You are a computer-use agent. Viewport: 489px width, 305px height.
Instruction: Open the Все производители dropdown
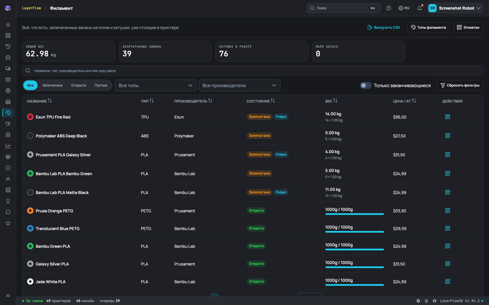pos(240,85)
